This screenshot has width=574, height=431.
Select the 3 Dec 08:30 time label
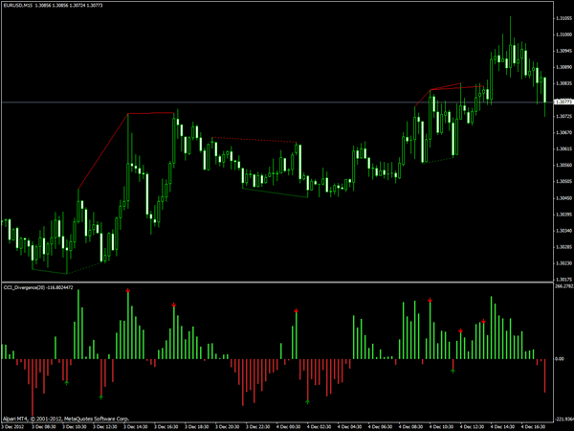44,427
